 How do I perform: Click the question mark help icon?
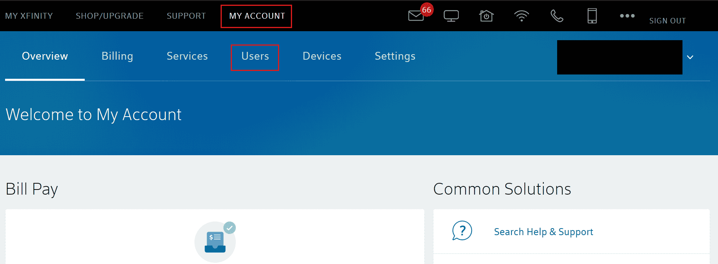pyautogui.click(x=462, y=231)
